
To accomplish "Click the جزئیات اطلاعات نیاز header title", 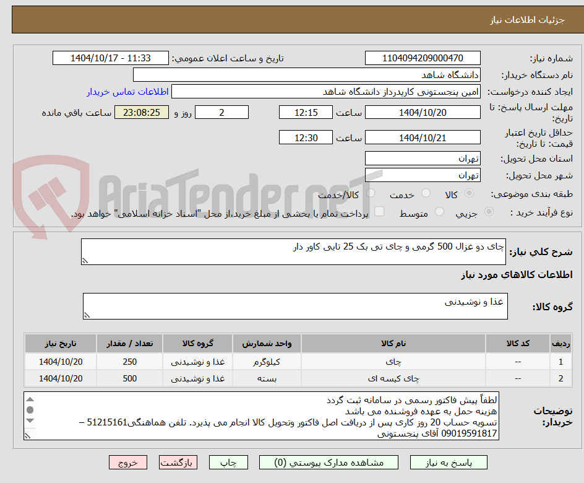I will pos(527,20).
